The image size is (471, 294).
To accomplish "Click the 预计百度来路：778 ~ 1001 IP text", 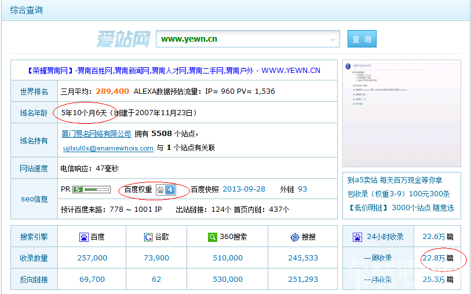I will [x=111, y=210].
